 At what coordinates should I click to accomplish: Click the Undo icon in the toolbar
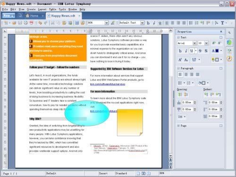40,23
